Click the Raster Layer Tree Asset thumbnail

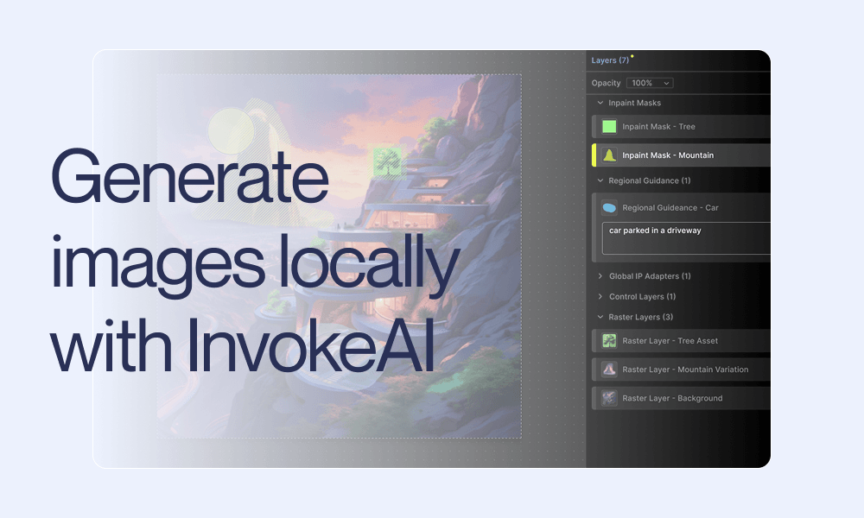609,341
